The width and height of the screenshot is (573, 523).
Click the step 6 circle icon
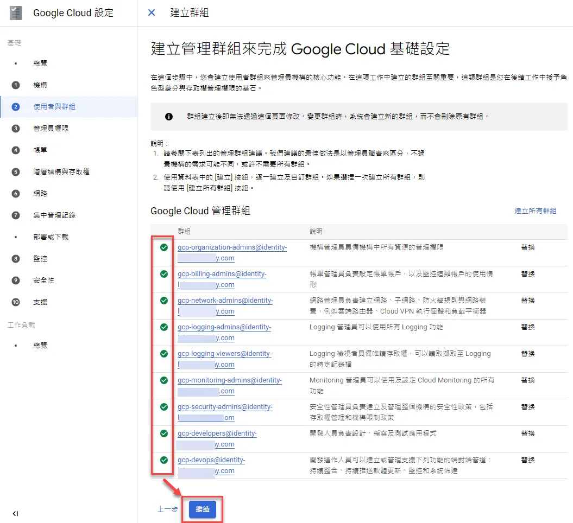point(15,194)
